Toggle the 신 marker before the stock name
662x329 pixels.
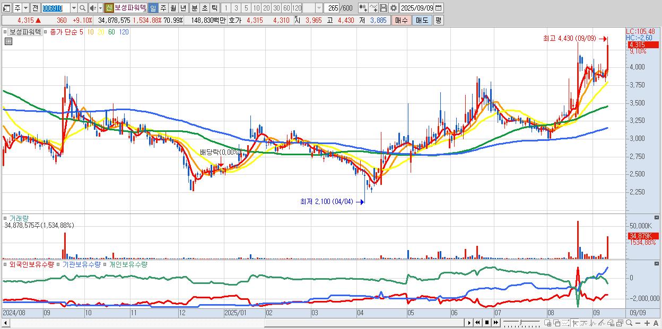[109, 8]
